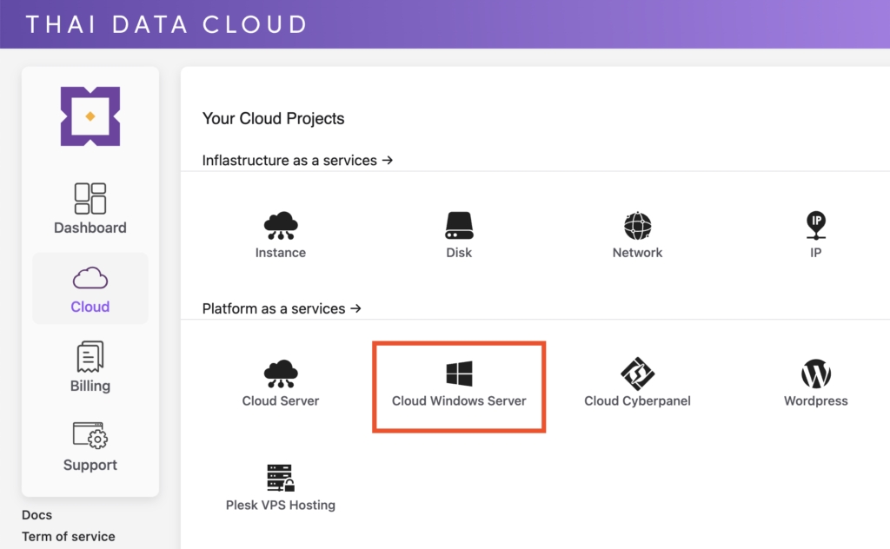Select the Cloud icon in sidebar
Image resolution: width=890 pixels, height=549 pixels.
(x=90, y=278)
